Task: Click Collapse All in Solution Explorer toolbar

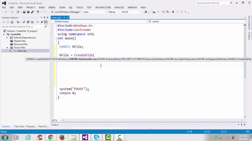Action: 28,22
